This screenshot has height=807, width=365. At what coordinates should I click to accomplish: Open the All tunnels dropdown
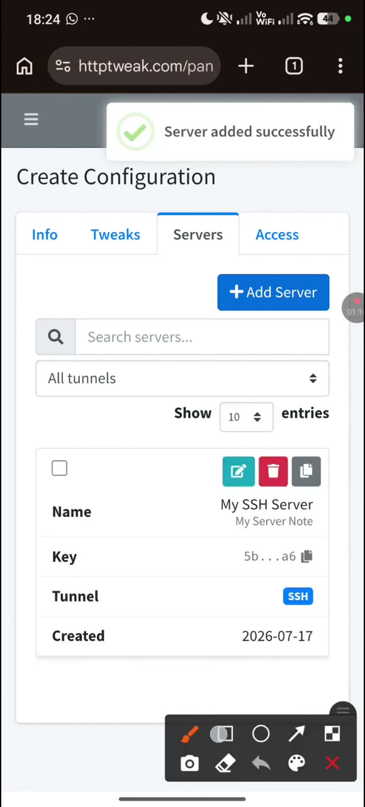tap(182, 378)
